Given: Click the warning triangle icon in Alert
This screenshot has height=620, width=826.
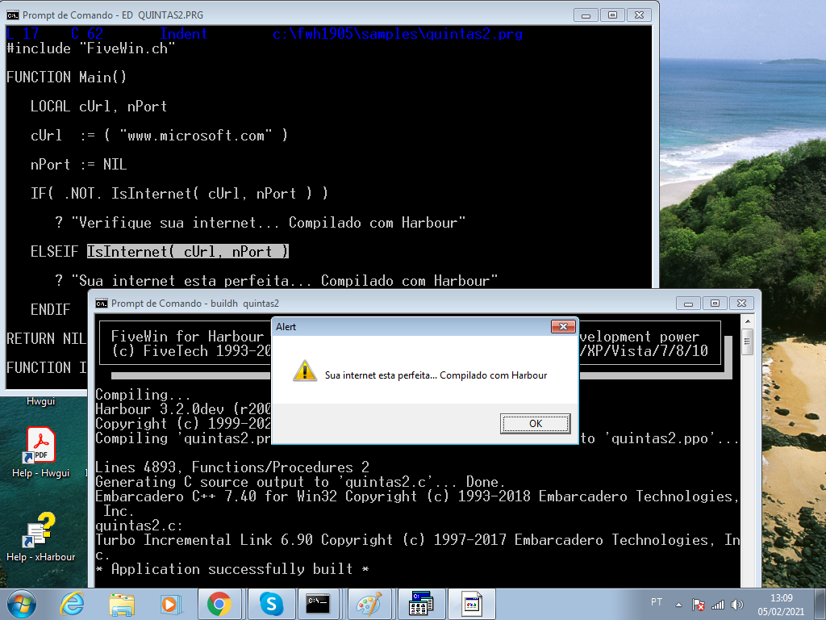Looking at the screenshot, I should click(305, 371).
